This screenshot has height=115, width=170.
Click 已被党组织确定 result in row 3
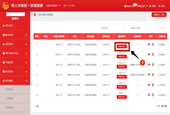pos(91,65)
